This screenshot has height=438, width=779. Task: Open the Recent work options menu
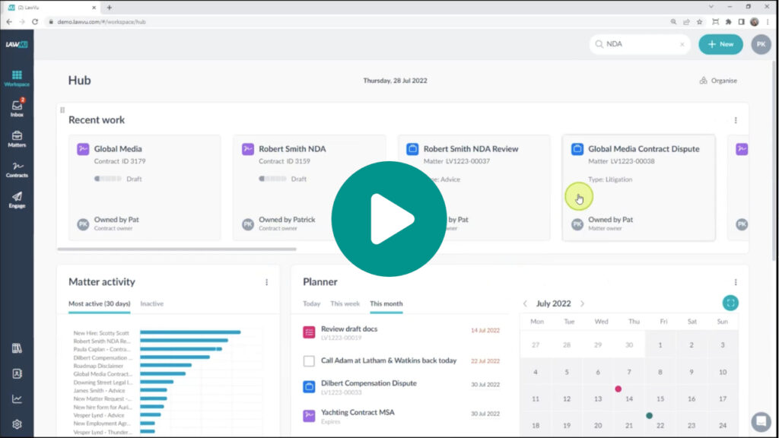pos(736,120)
